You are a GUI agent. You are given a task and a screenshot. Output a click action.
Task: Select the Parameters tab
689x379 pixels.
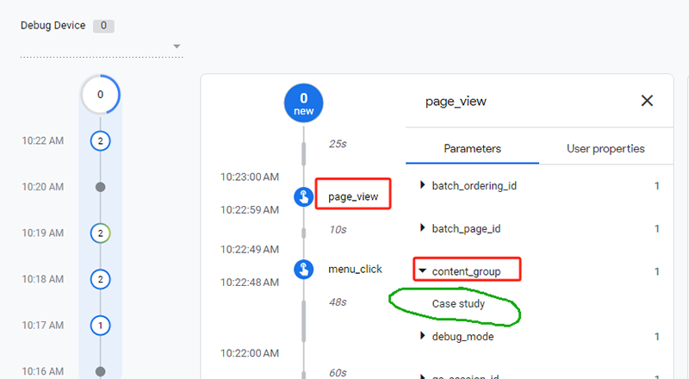coord(472,148)
